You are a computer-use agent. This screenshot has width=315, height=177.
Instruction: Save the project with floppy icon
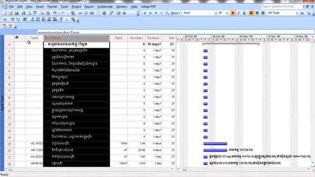coord(16,13)
